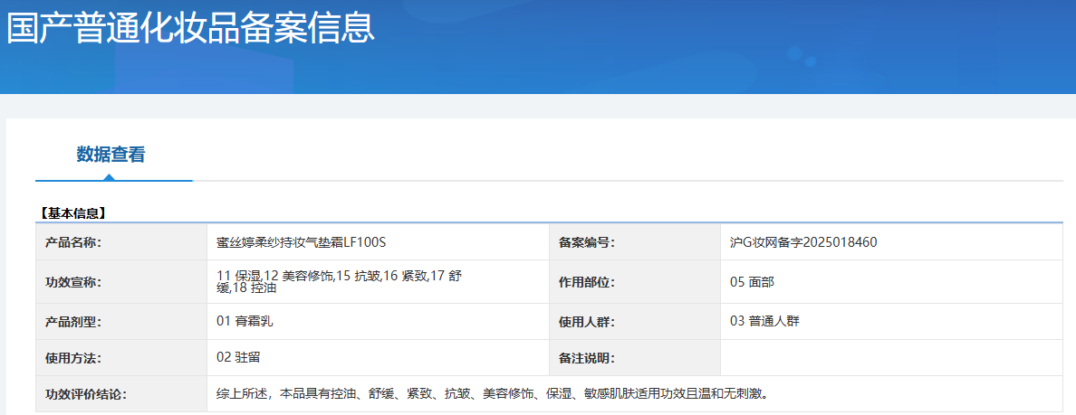Viewport: 1076px width, 415px height.
Task: Select the 【基本信息】 section heading
Action: click(x=72, y=213)
